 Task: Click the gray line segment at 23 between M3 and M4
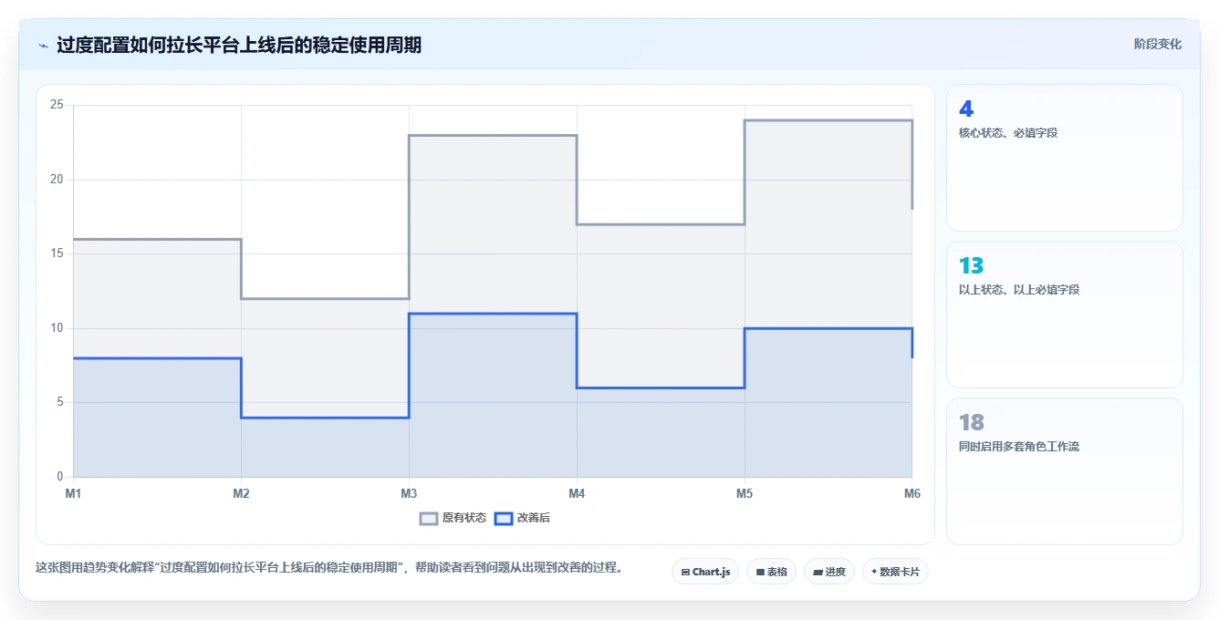[493, 135]
